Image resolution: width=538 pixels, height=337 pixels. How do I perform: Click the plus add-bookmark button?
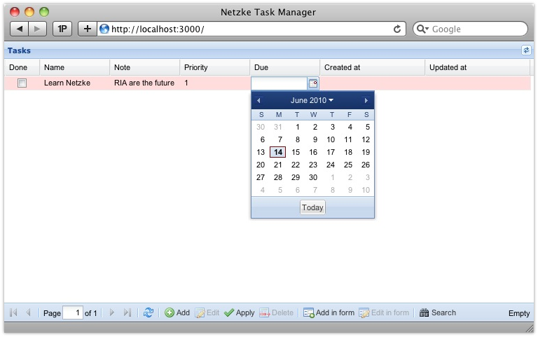click(x=88, y=29)
